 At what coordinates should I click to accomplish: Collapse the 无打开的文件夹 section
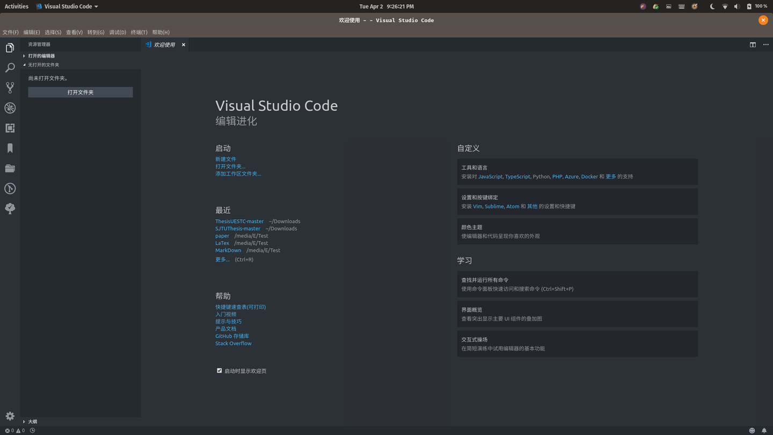(43, 64)
